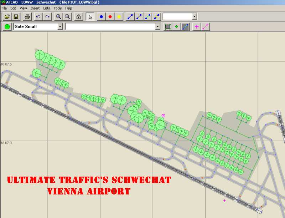Screen dimensions: 285x218
Task: Open the Insert menu
Action: click(35, 8)
